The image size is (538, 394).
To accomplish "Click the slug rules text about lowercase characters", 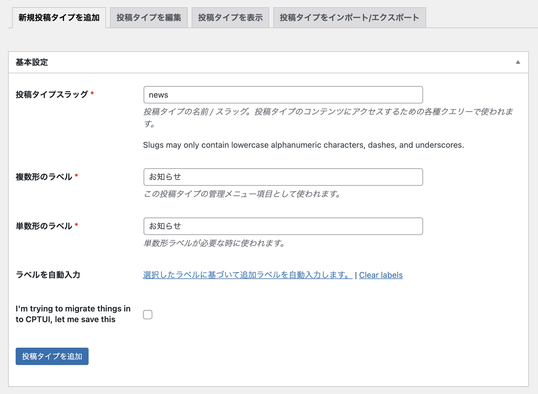I will tap(303, 145).
